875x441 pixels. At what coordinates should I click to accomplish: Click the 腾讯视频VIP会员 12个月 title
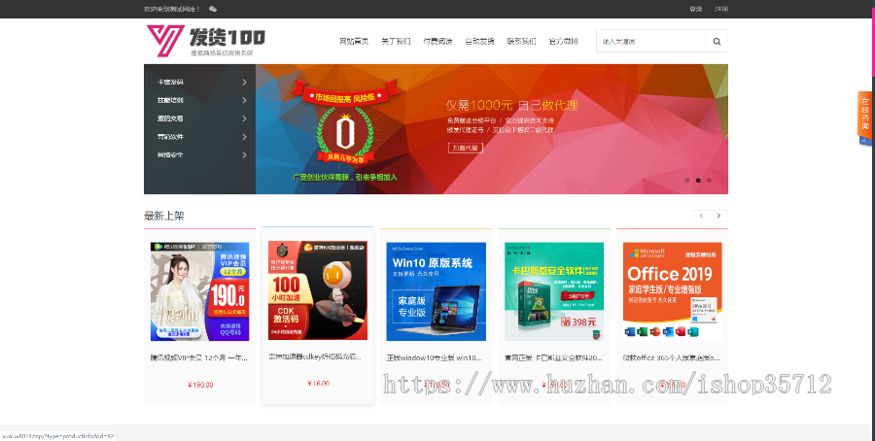198,357
